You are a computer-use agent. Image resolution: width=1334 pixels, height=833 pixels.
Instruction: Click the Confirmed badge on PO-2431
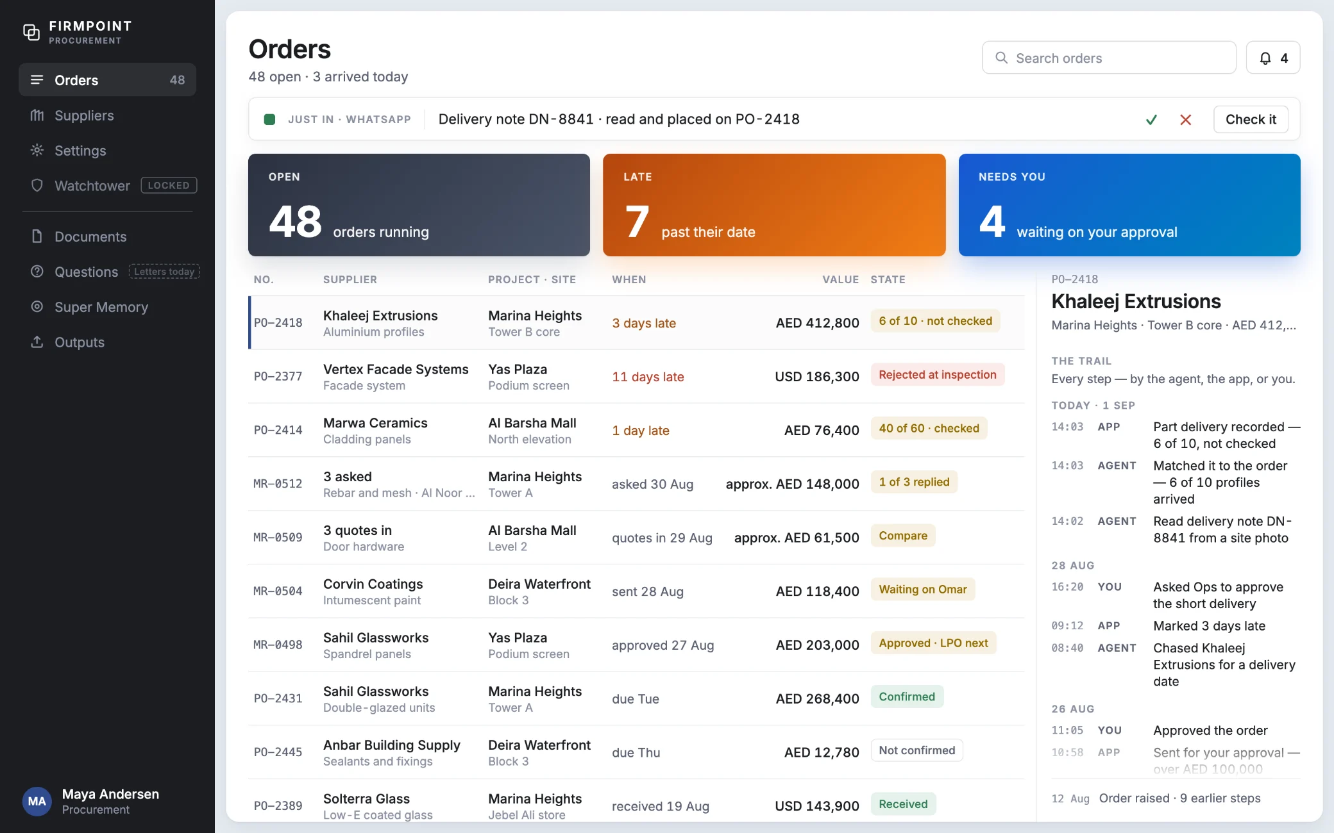[907, 697]
